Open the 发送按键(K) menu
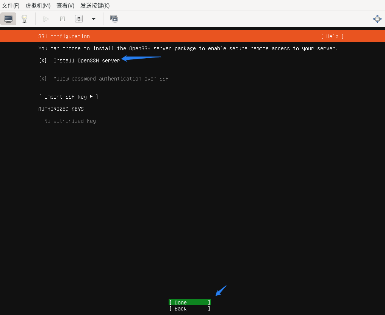This screenshot has height=315, width=385. 95,6
